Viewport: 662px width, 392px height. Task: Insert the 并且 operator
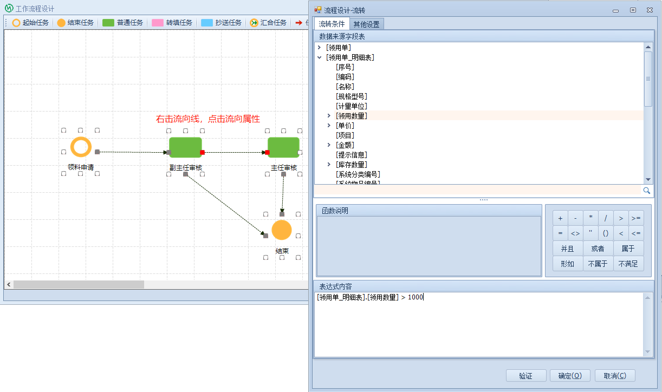point(567,249)
